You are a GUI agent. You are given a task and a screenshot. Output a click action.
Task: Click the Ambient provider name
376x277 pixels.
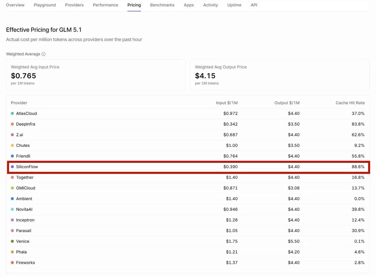pyautogui.click(x=24, y=199)
